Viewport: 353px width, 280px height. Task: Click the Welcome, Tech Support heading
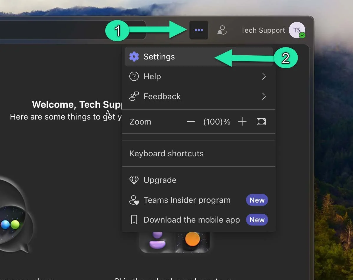(x=77, y=105)
